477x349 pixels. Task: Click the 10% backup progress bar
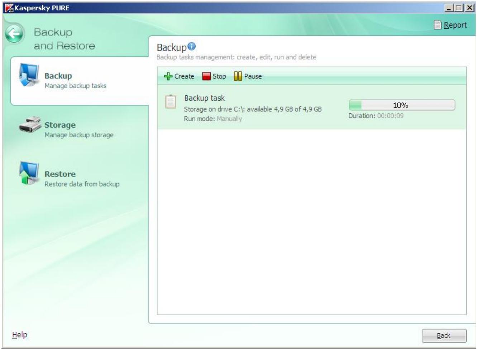(x=402, y=105)
